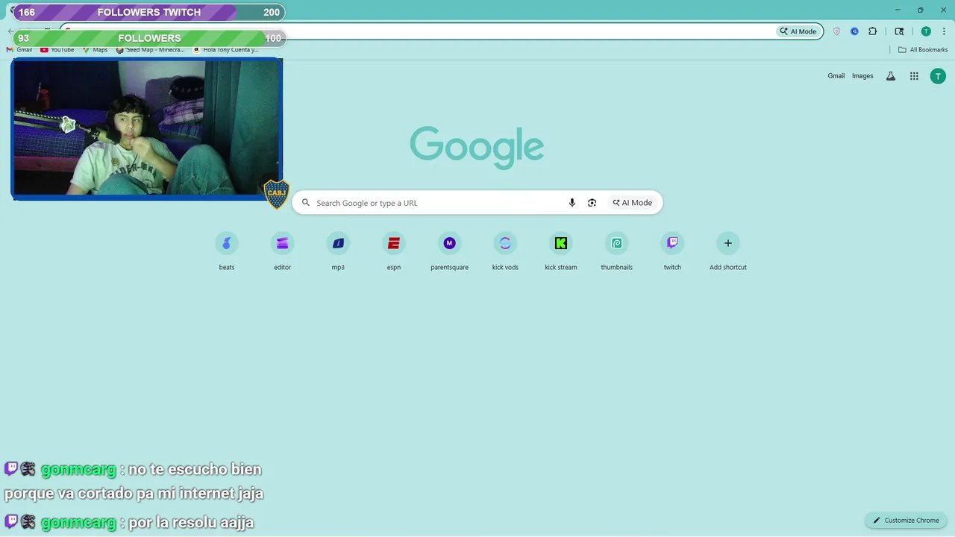The image size is (955, 537).
Task: Search by image with Google Lens icon
Action: click(x=592, y=203)
